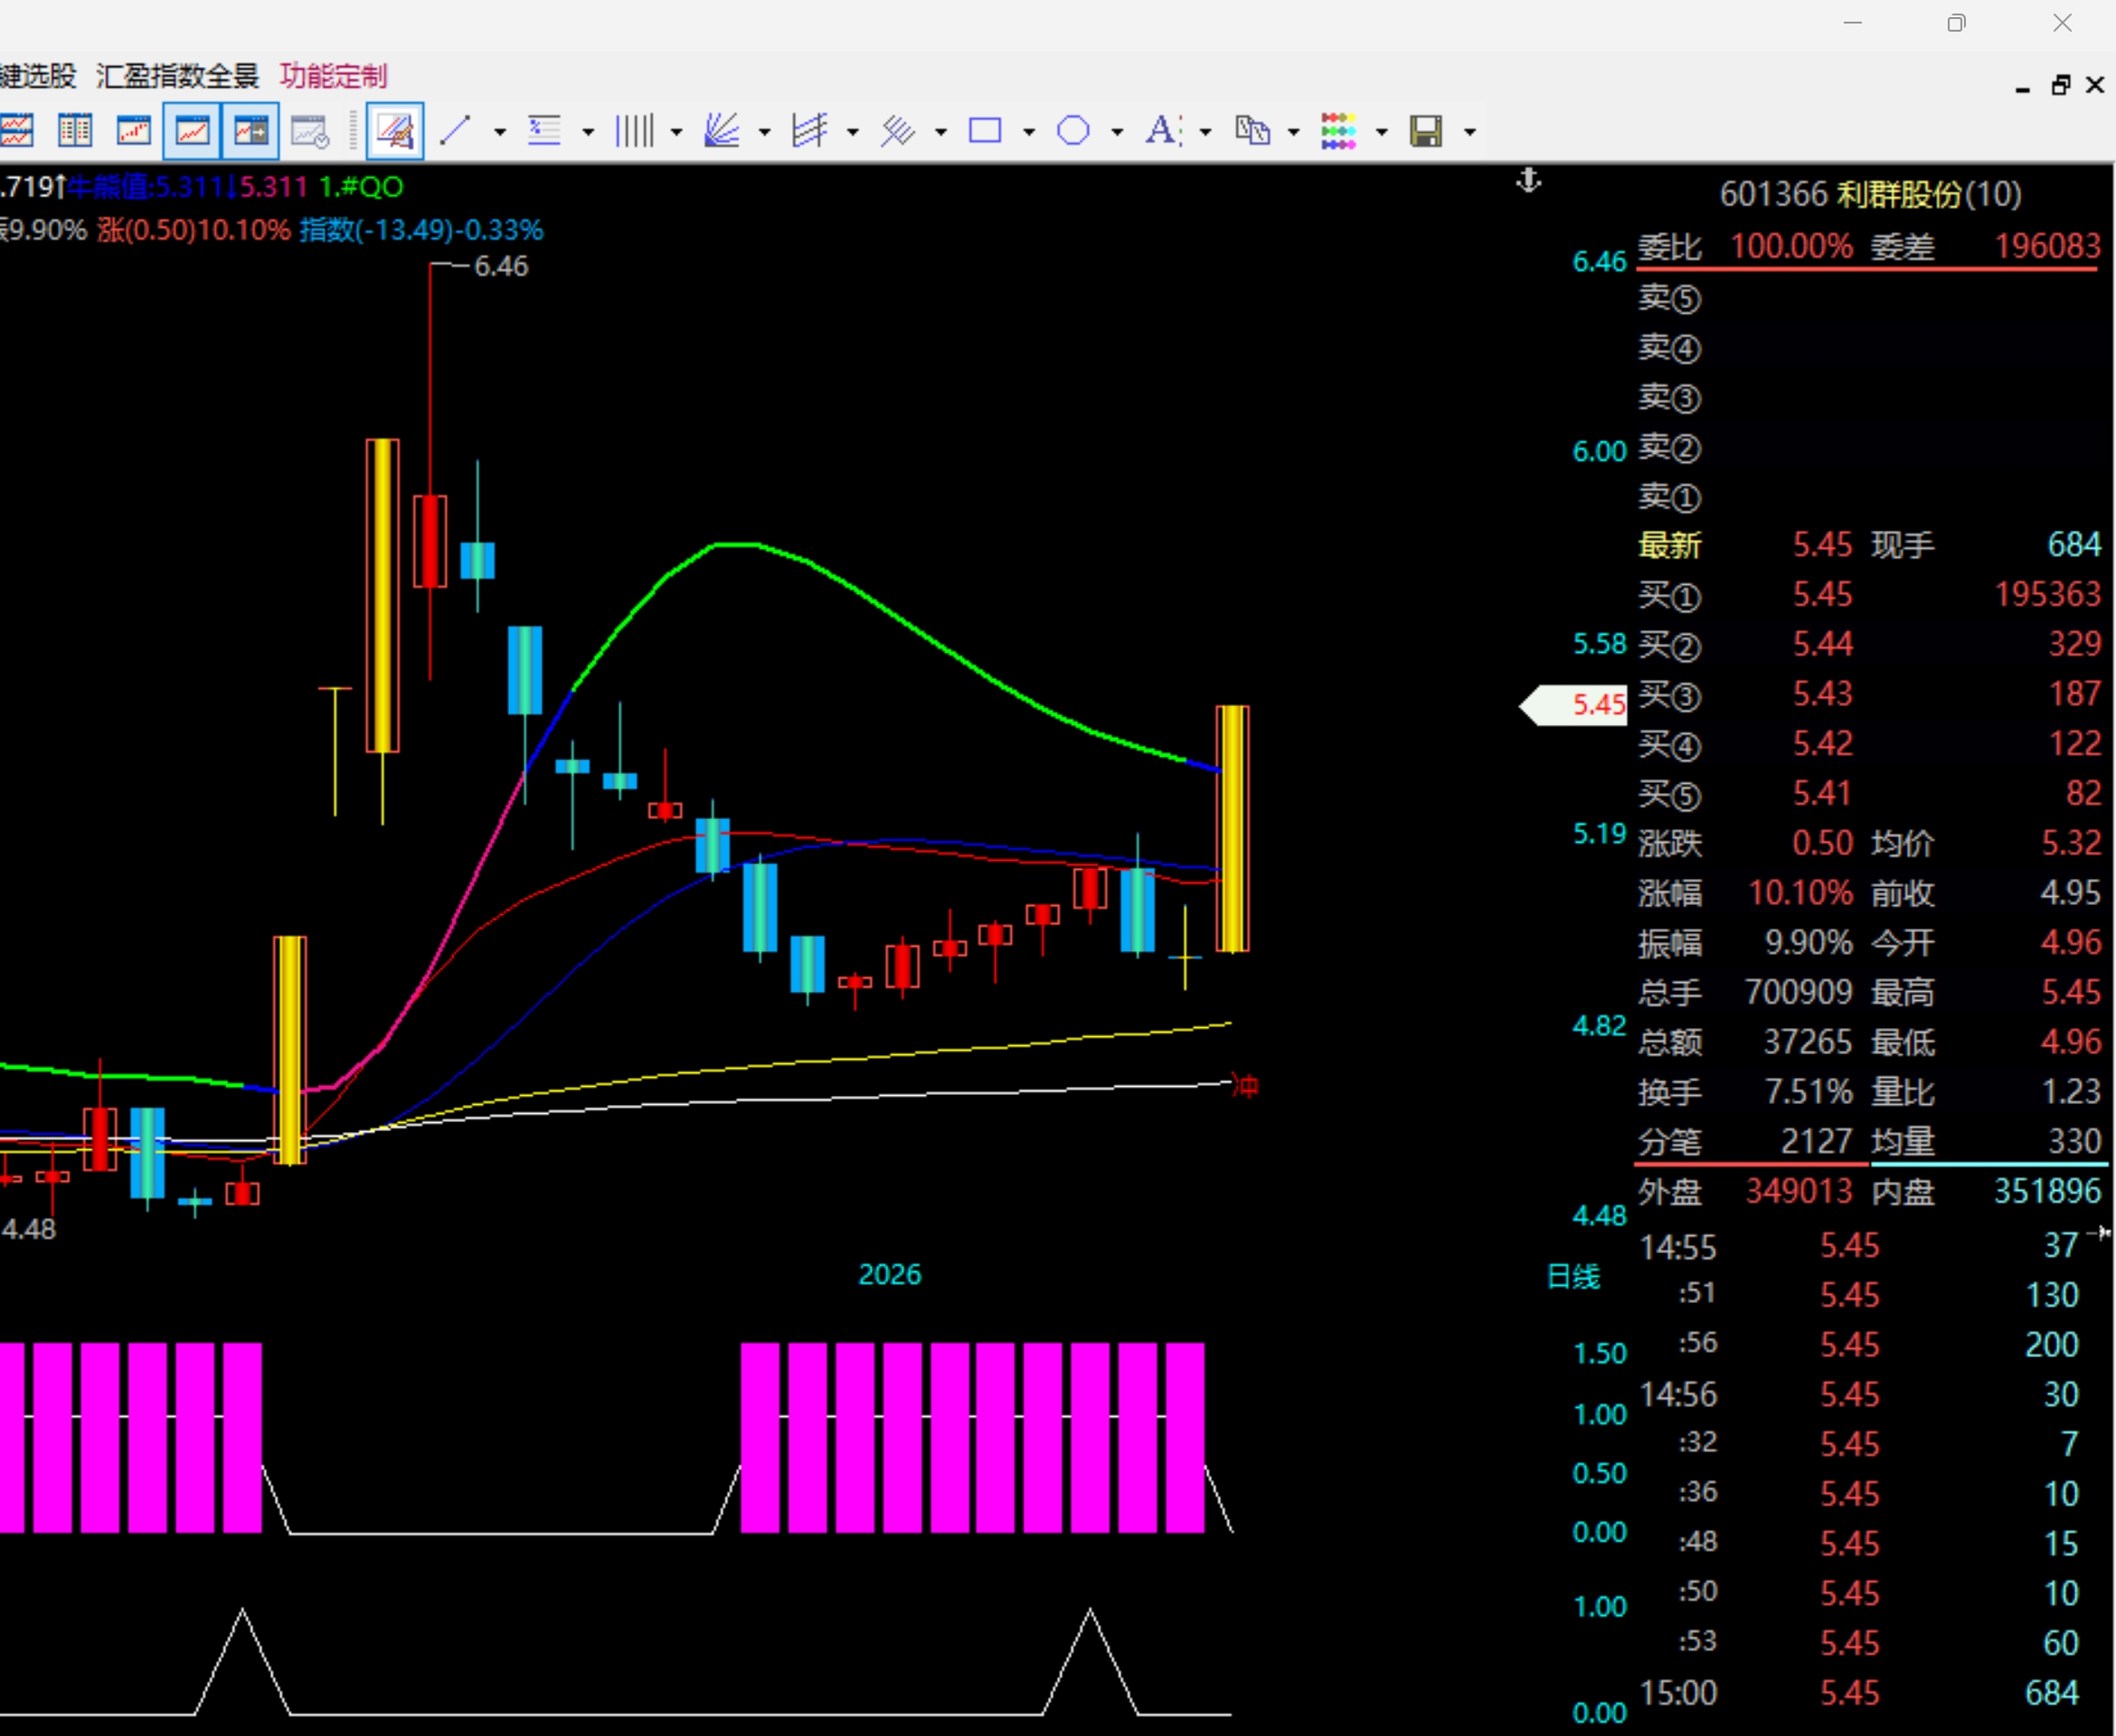Open the 汇盈指数全景 menu

click(177, 76)
